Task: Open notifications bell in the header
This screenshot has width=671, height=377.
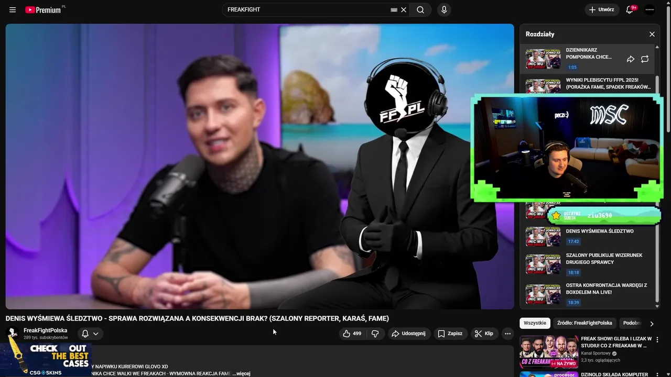Action: 630,10
